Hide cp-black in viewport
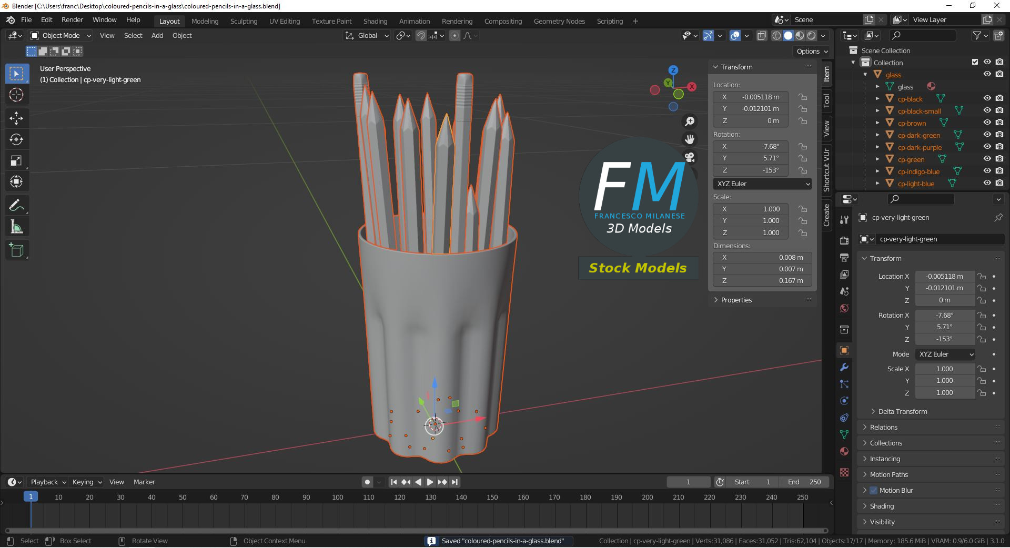This screenshot has width=1010, height=548. click(x=987, y=98)
